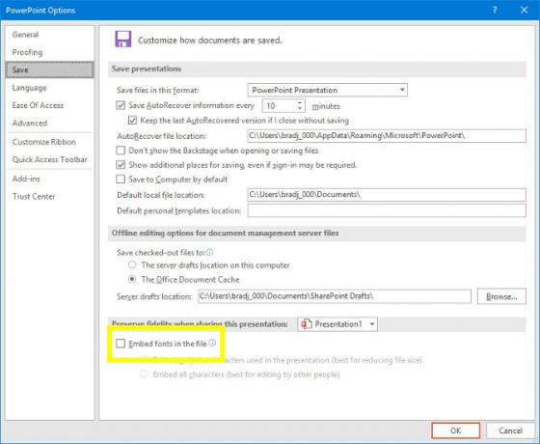
Task: Toggle Save to Computer by default checkbox
Action: point(121,180)
